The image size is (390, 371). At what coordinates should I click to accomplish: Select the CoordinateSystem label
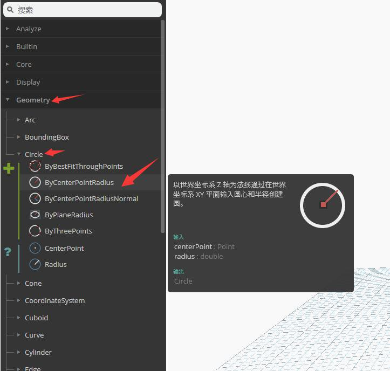coord(54,301)
